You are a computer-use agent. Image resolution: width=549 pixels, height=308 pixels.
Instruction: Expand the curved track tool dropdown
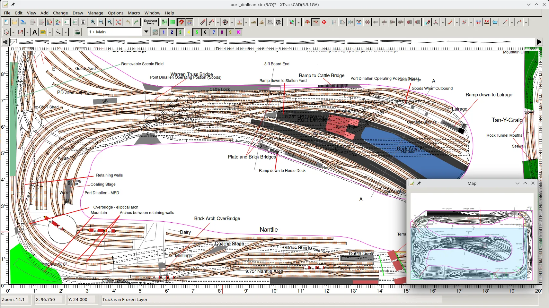[x=218, y=22]
